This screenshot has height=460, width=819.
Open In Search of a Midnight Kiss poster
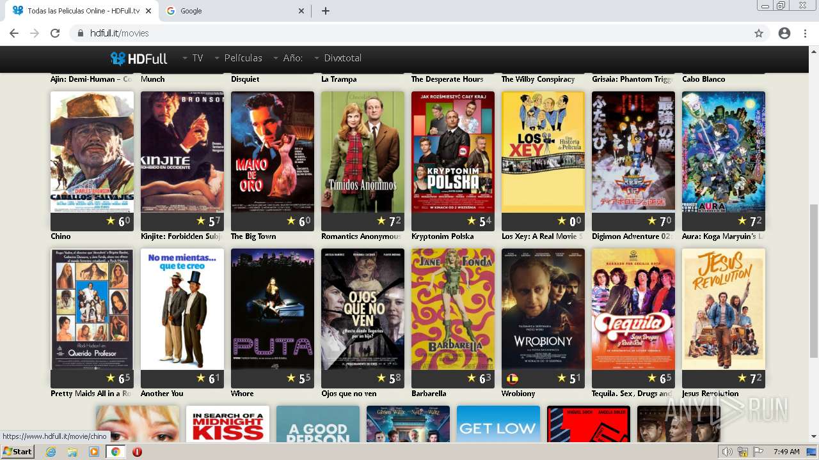pos(228,424)
